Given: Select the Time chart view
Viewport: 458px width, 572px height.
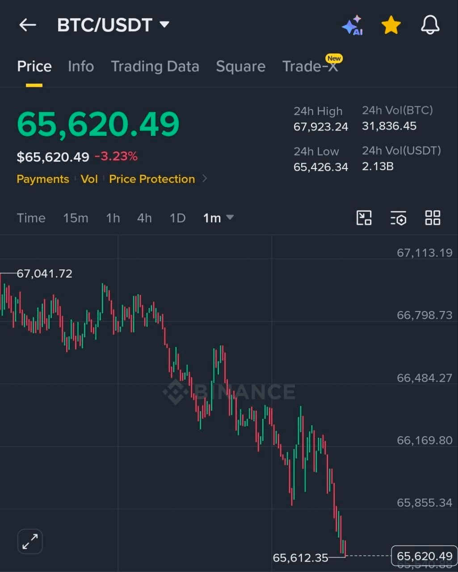Looking at the screenshot, I should pos(31,218).
